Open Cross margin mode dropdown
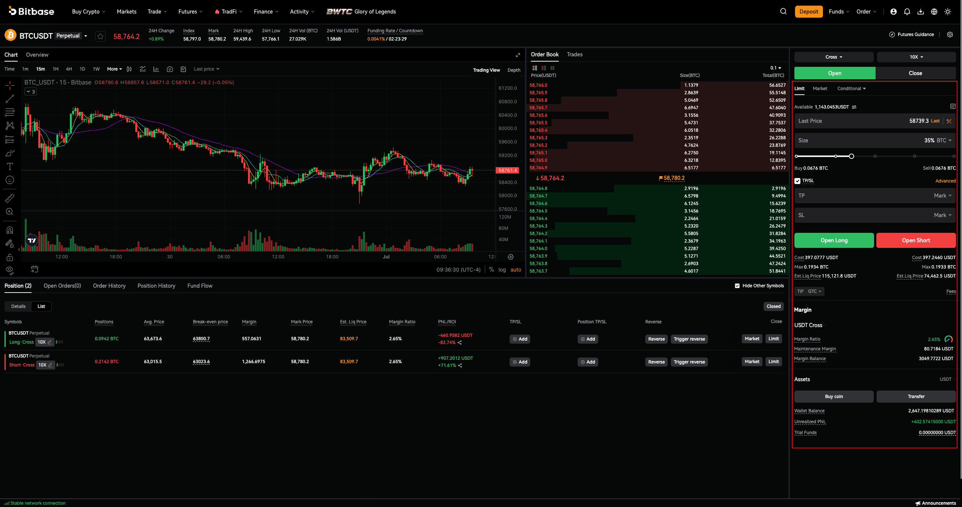The image size is (962, 507). tap(834, 57)
